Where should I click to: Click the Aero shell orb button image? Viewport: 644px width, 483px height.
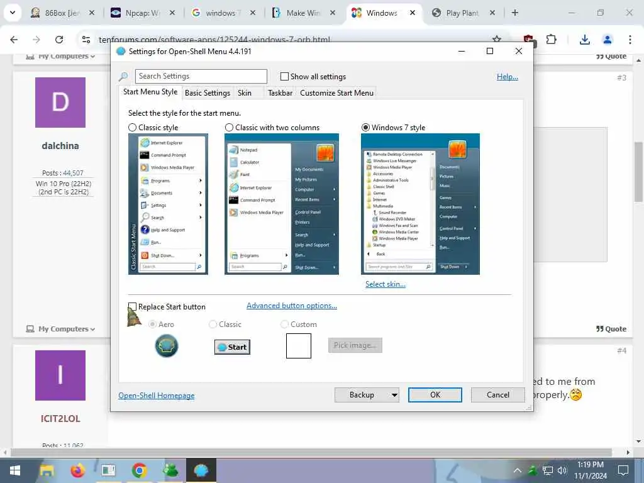(166, 345)
